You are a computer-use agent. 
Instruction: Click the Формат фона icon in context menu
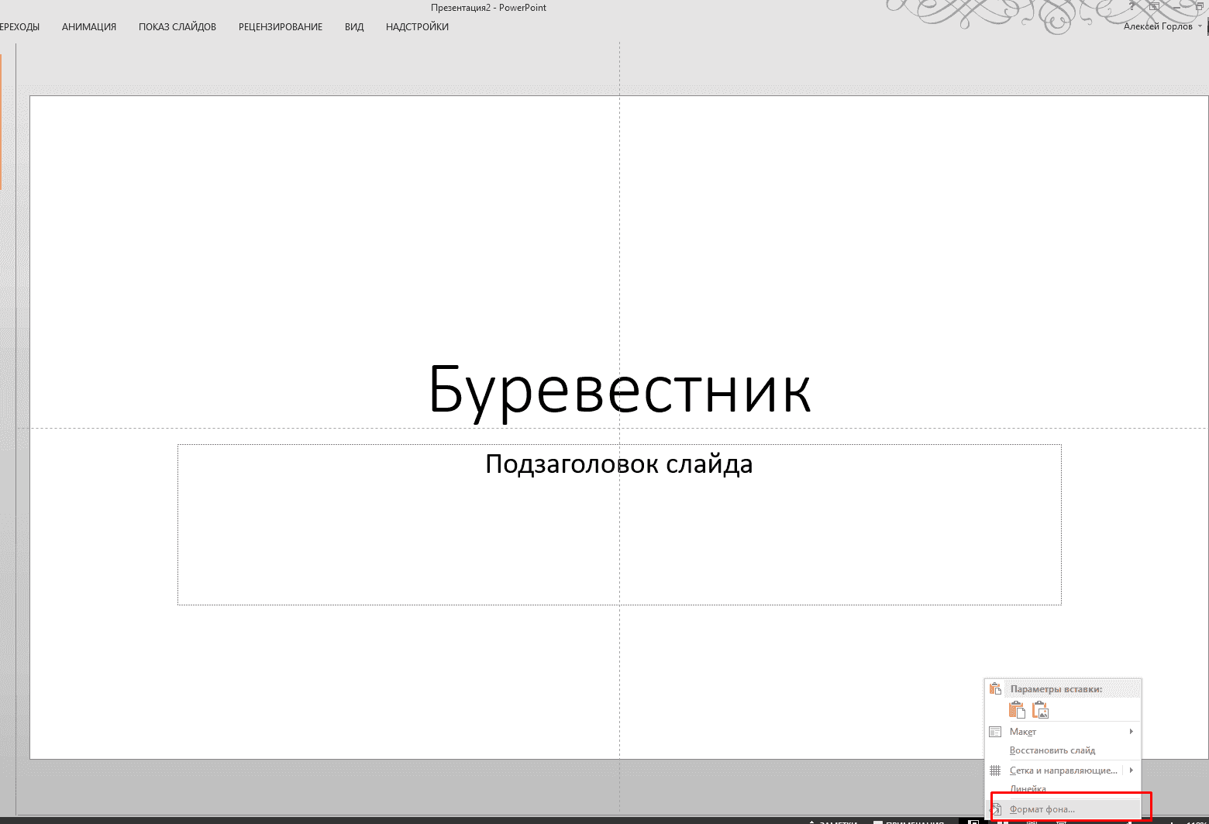pyautogui.click(x=997, y=808)
